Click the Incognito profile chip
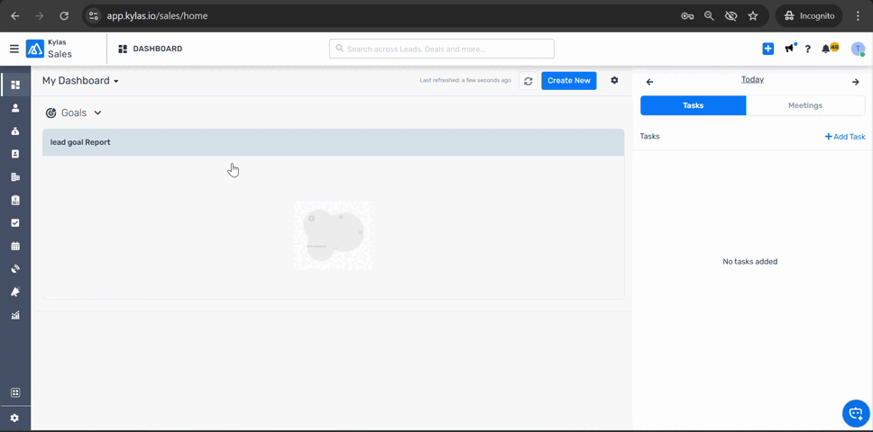Viewport: 873px width, 432px height. pos(809,15)
